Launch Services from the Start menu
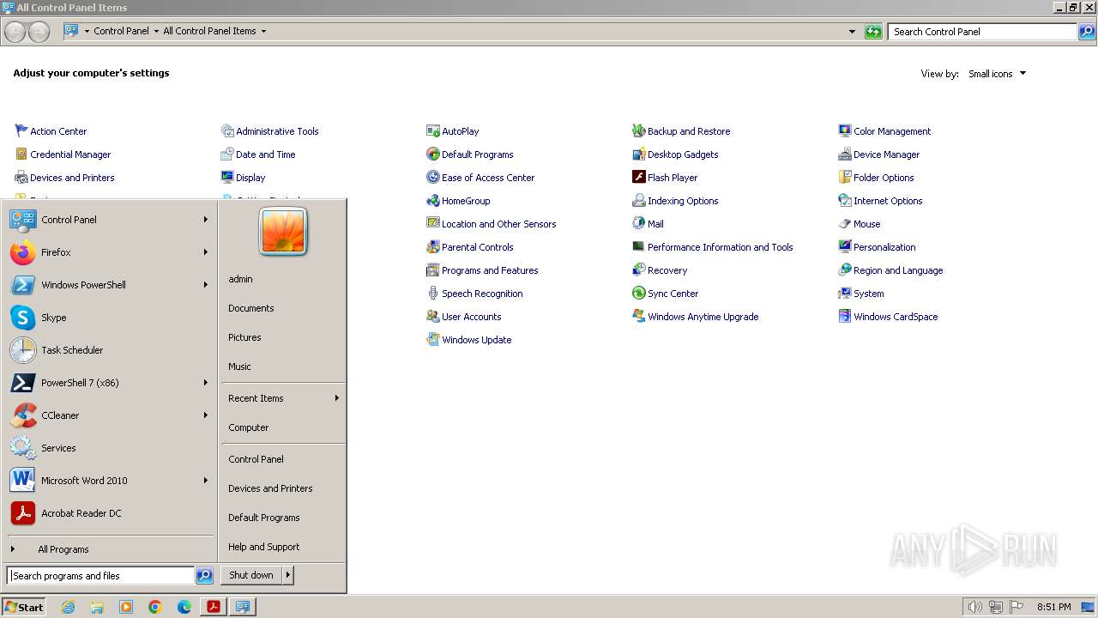 pos(110,448)
